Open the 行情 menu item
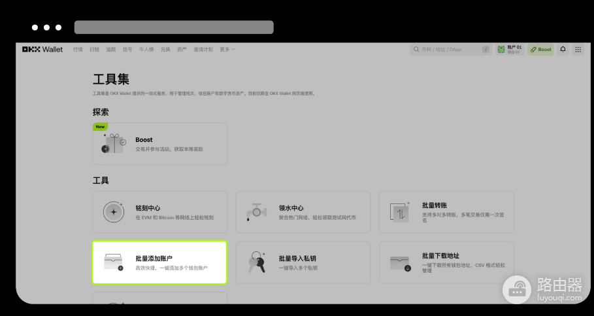The height and width of the screenshot is (316, 594). pos(78,49)
